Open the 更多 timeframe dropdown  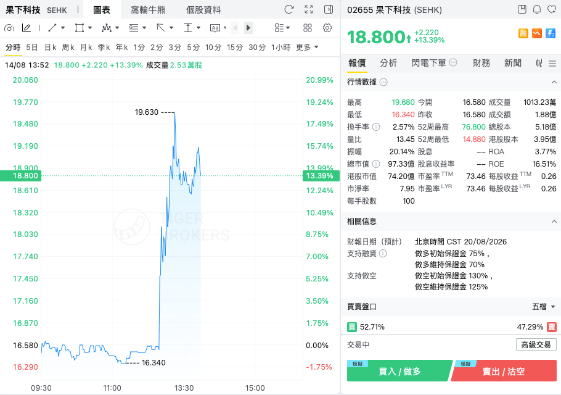[307, 48]
